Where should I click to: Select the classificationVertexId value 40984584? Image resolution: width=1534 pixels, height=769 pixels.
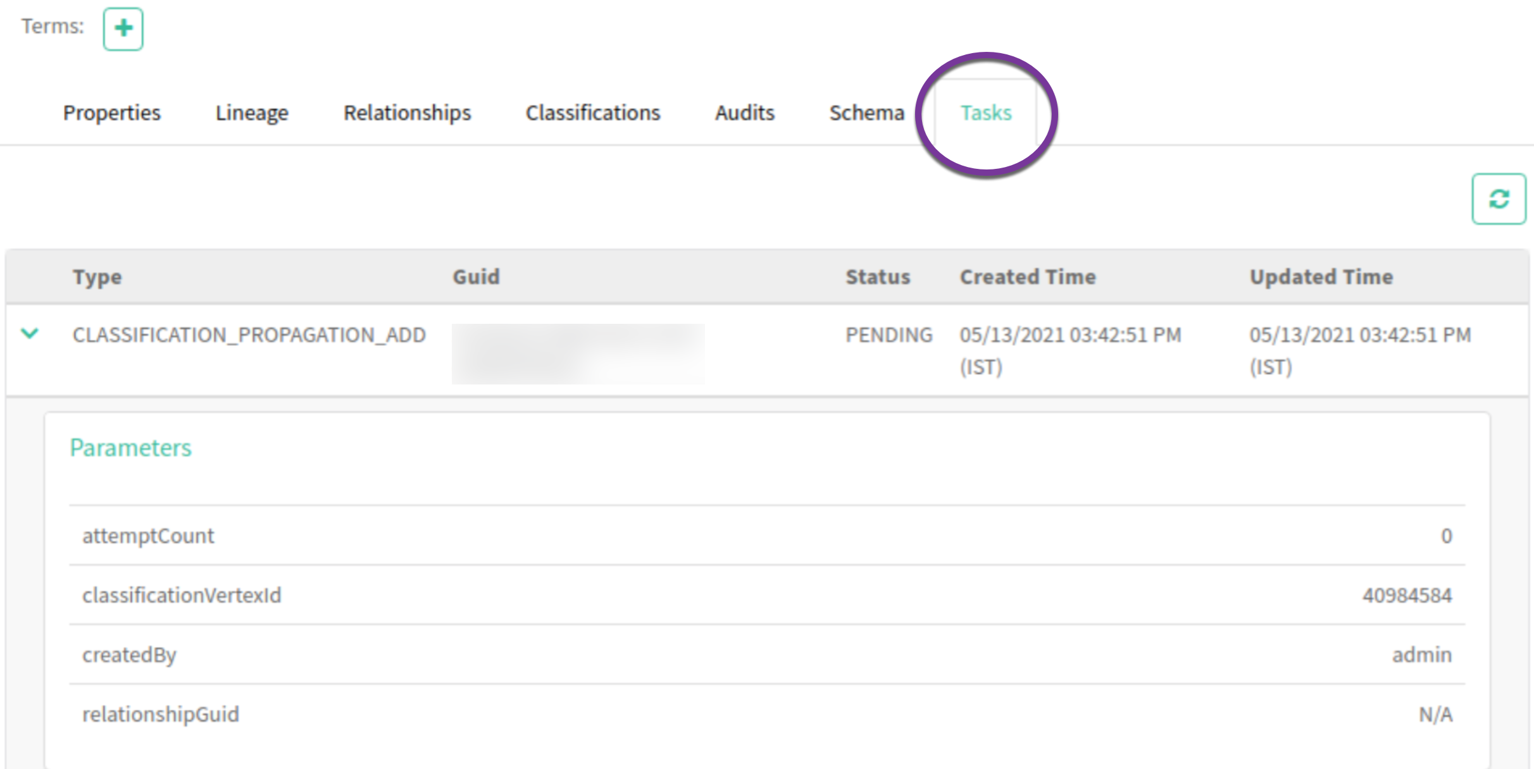click(x=1407, y=595)
